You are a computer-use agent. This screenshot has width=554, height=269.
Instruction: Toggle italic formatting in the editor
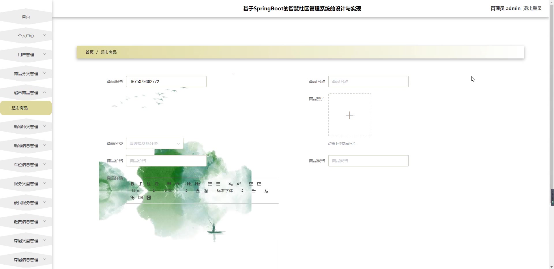tap(141, 184)
